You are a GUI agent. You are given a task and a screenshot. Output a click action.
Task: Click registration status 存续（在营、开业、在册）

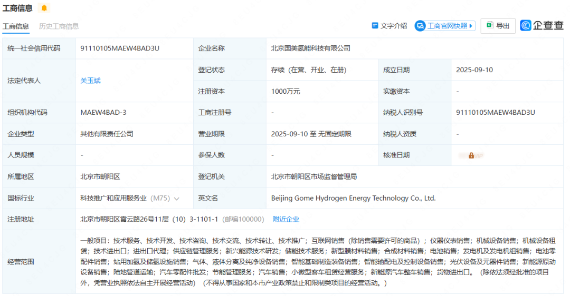coord(309,70)
